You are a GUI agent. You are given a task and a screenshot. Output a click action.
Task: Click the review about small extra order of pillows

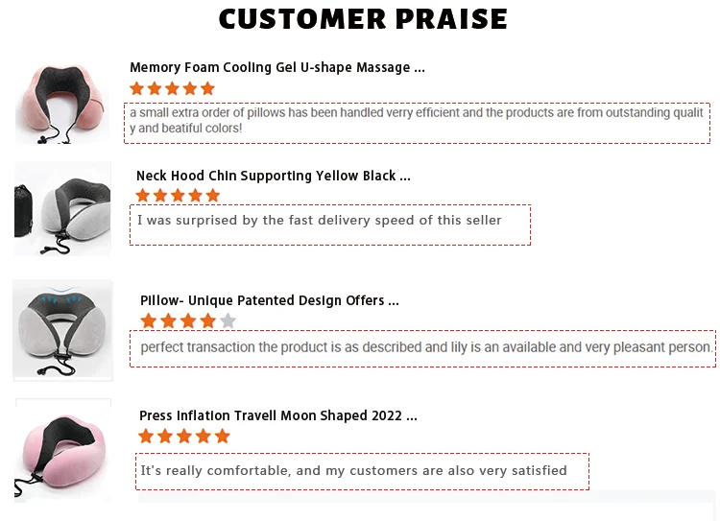pos(417,121)
